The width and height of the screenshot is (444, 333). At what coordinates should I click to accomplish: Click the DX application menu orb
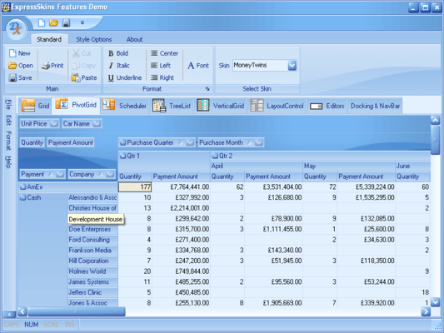point(16,28)
